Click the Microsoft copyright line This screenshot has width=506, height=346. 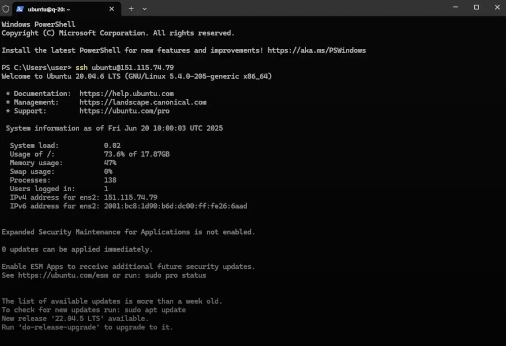[x=118, y=33]
